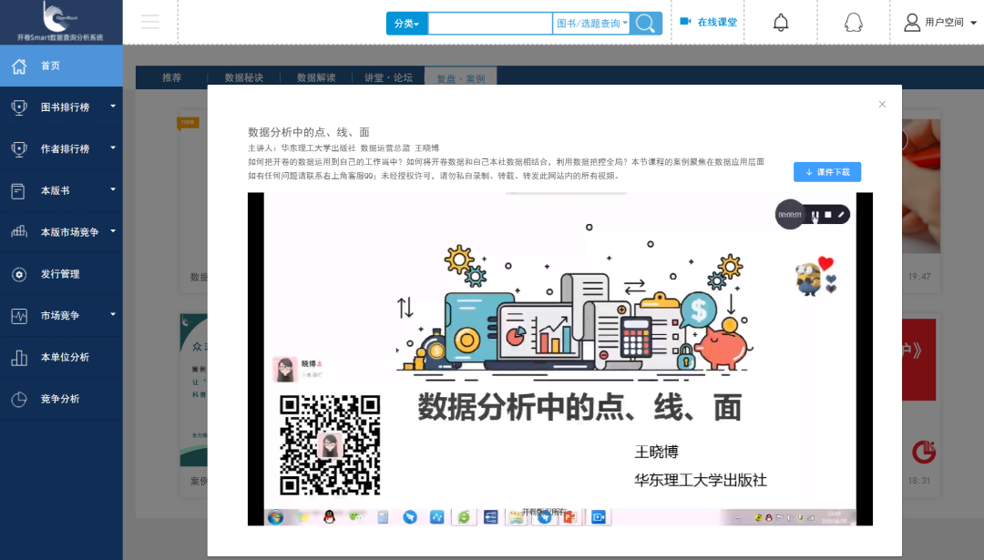984x560 pixels.
Task: Switch to the 讲堂·论坛 tab
Action: (388, 77)
